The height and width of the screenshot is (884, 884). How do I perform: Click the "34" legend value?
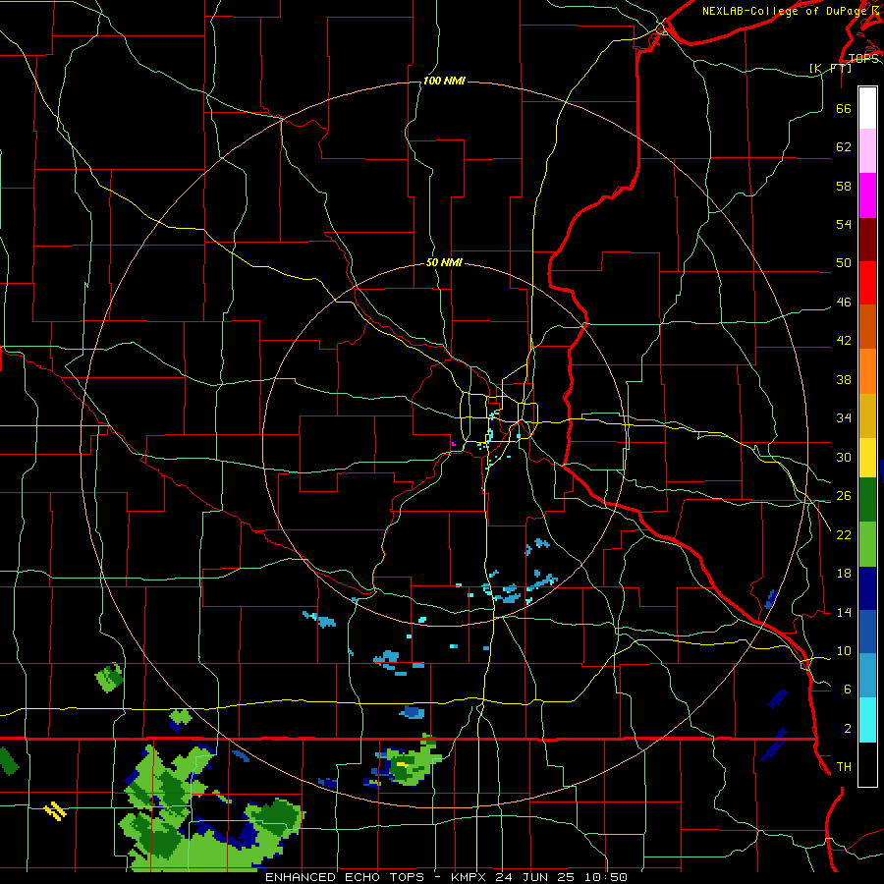pos(844,418)
